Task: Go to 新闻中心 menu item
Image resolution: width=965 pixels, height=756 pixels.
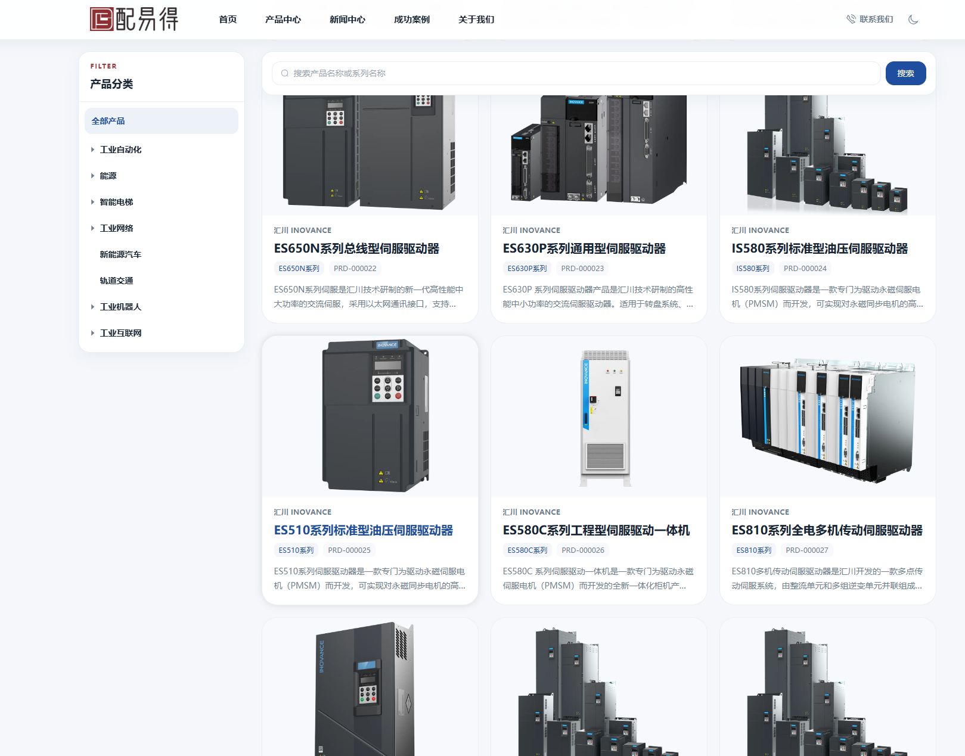Action: 347,19
